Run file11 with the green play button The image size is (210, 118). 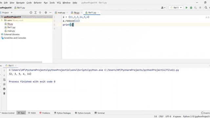pyautogui.click(x=186, y=8)
